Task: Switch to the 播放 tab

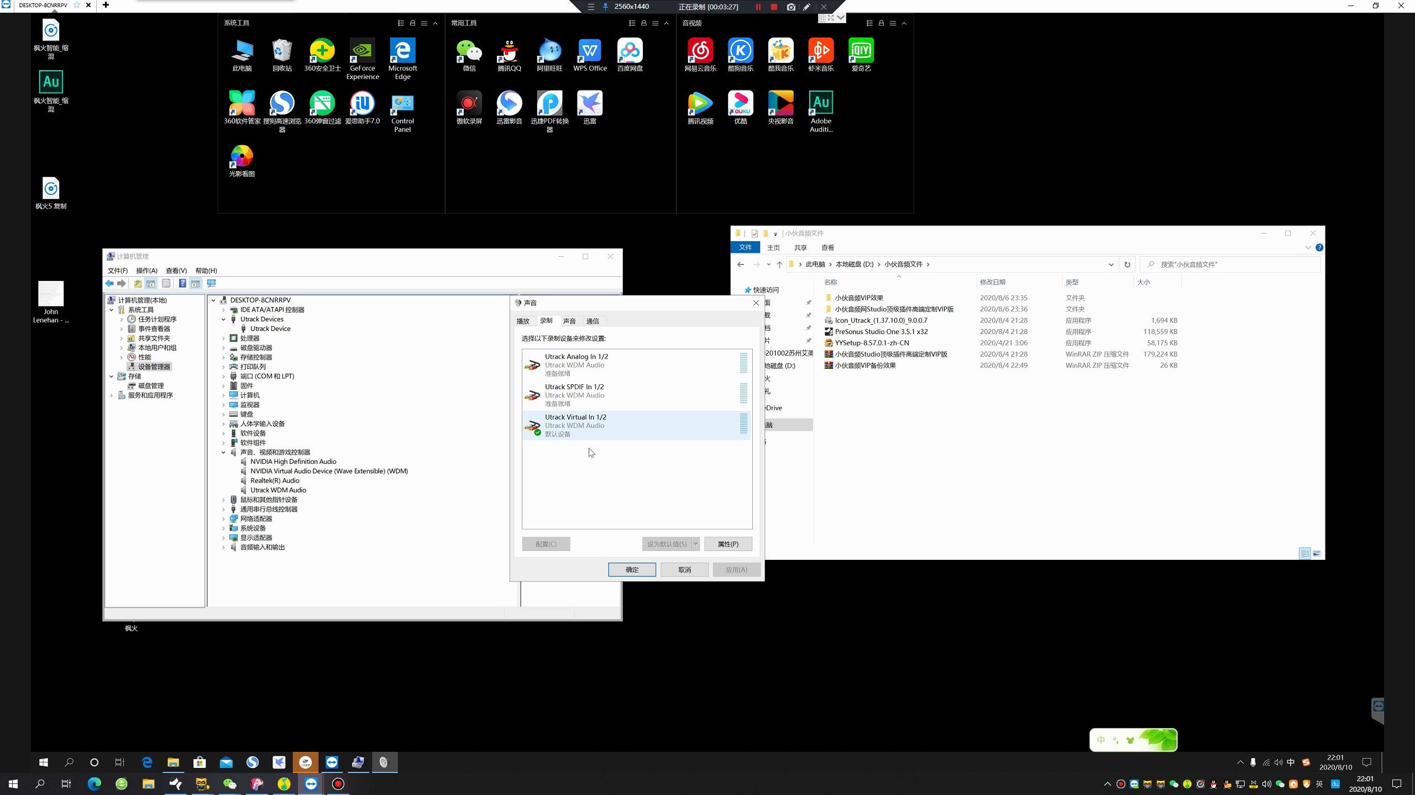Action: tap(523, 321)
